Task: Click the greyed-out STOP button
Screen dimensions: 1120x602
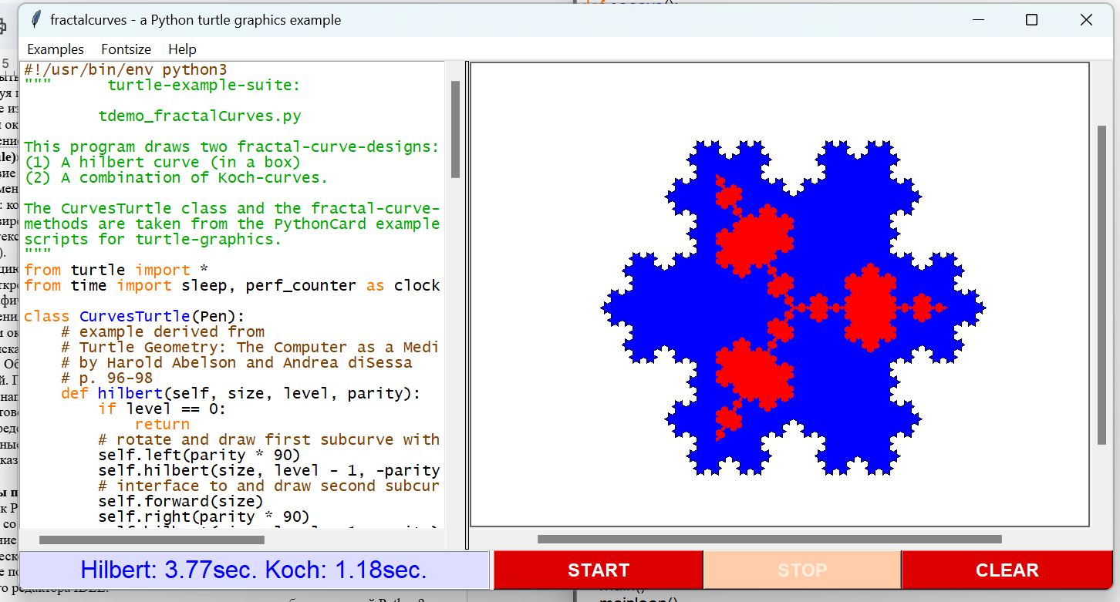Action: coord(801,570)
